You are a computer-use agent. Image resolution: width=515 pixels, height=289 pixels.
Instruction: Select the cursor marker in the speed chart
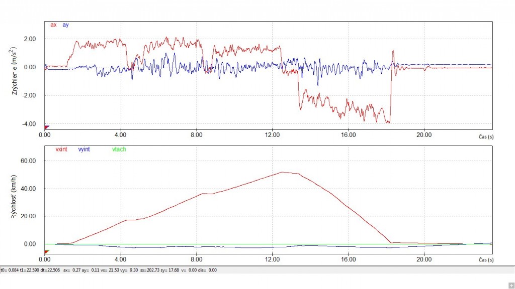[47, 252]
